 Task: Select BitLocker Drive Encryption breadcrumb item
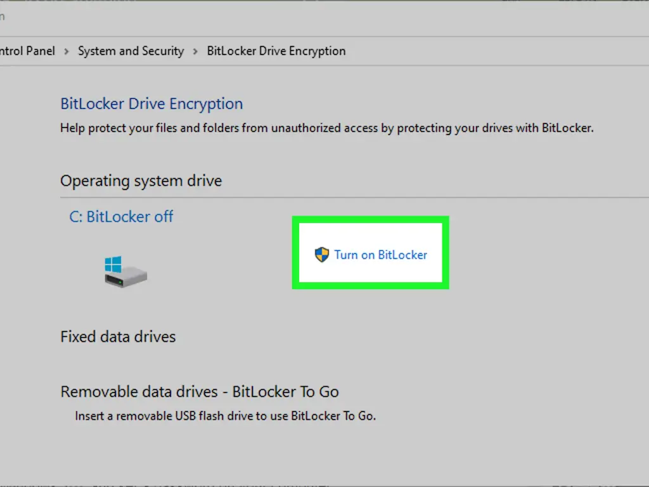276,51
